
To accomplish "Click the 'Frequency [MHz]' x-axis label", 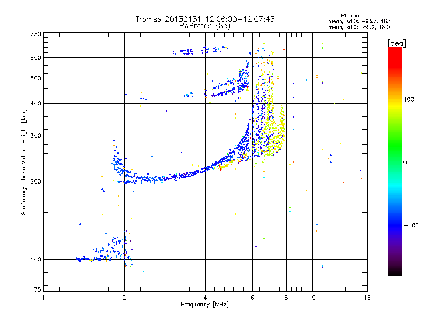I will pyautogui.click(x=205, y=305).
